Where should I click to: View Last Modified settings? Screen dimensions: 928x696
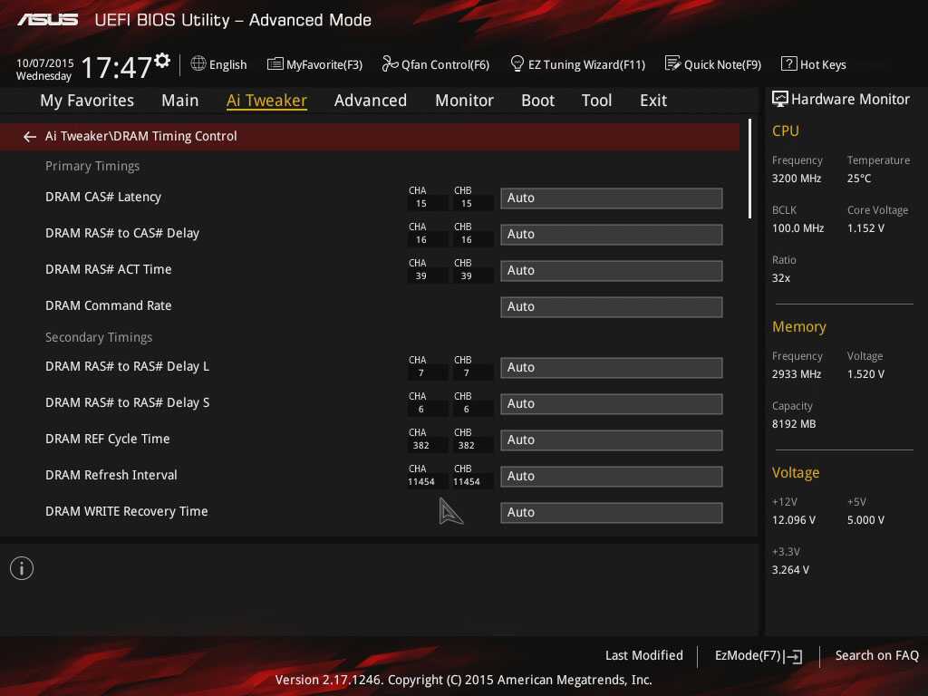coord(643,656)
